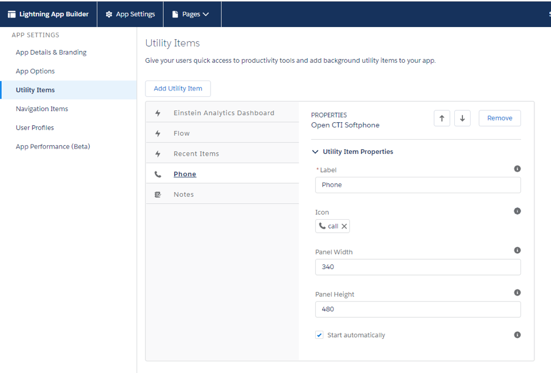Uncheck the Start automatically checkbox
Viewport: 551px width, 373px height.
(x=319, y=335)
